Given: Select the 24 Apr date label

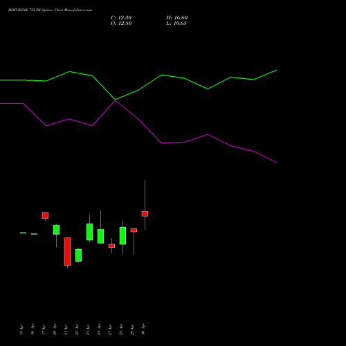Looking at the screenshot, I should pyautogui.click(x=99, y=329).
